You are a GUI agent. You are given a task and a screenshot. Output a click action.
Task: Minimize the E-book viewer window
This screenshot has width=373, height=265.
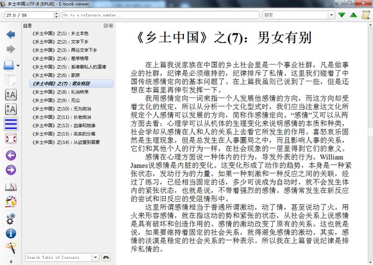(x=341, y=3)
